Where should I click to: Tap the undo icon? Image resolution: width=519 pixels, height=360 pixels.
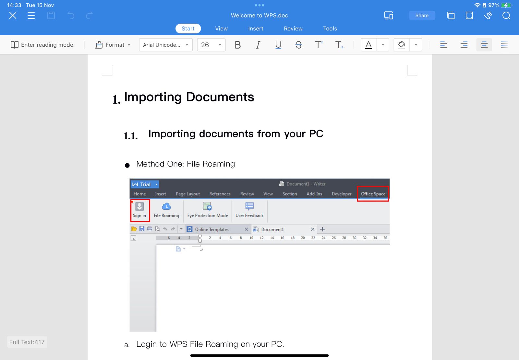[71, 15]
